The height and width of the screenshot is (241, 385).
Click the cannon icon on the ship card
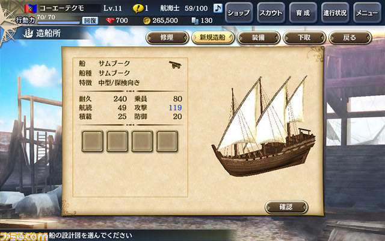point(175,64)
